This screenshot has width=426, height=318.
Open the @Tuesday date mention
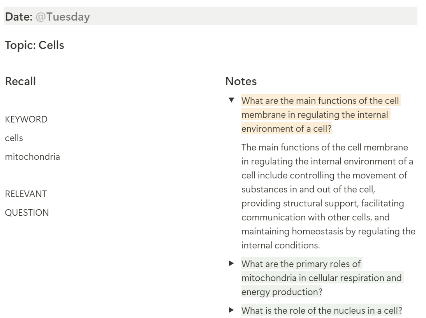tap(63, 17)
